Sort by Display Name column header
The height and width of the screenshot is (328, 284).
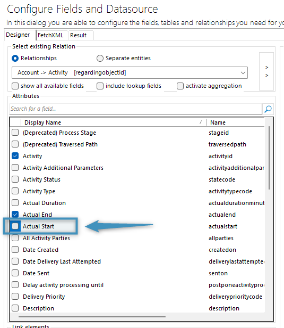click(x=114, y=122)
